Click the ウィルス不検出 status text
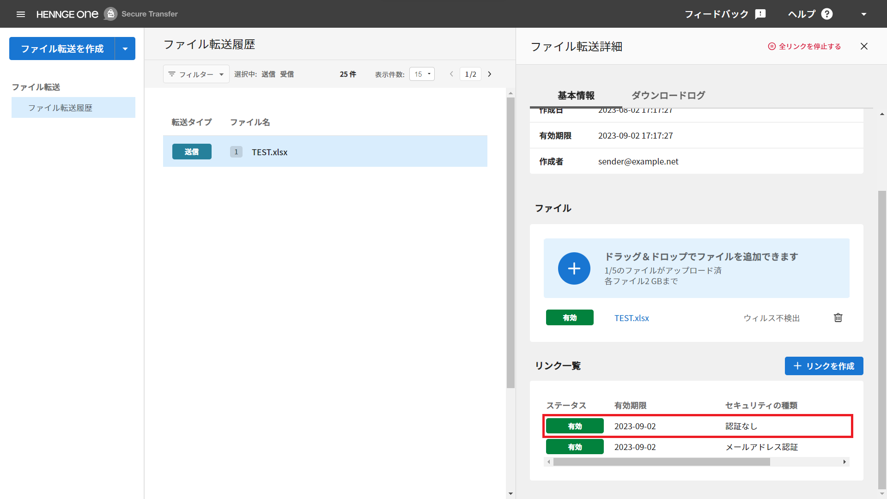Screen dimensions: 887x499 (x=772, y=318)
